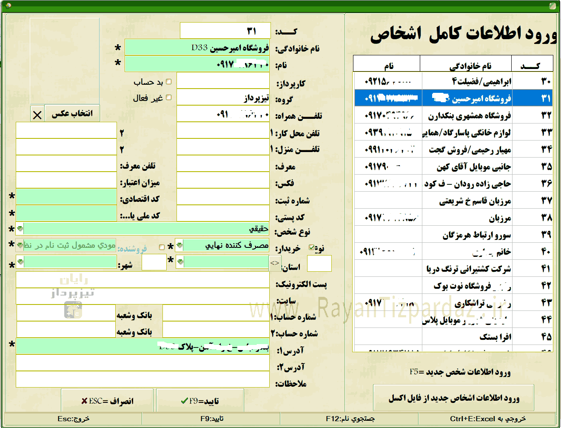Select row ۳۵ جانبی موبایل آقای کهن
The height and width of the screenshot is (428, 561).
(x=453, y=167)
